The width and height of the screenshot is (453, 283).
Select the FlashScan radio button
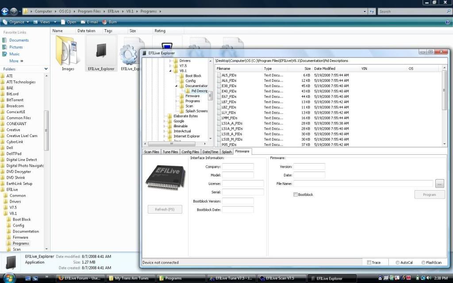423,263
